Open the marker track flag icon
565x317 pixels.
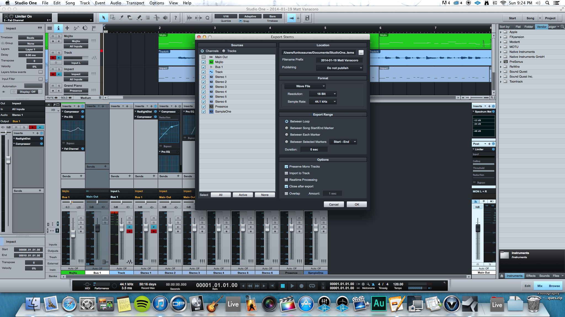(94, 28)
